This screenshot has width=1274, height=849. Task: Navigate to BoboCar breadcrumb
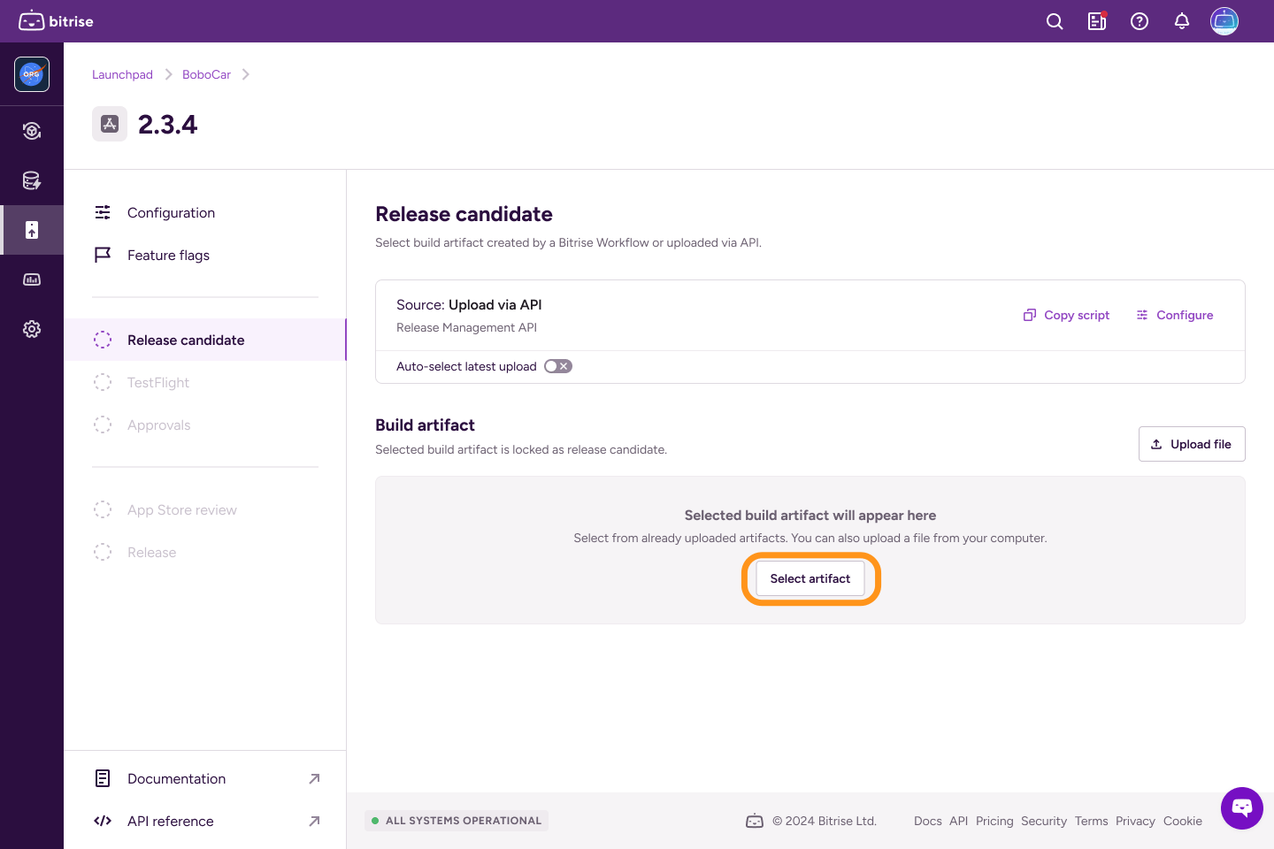pyautogui.click(x=206, y=75)
